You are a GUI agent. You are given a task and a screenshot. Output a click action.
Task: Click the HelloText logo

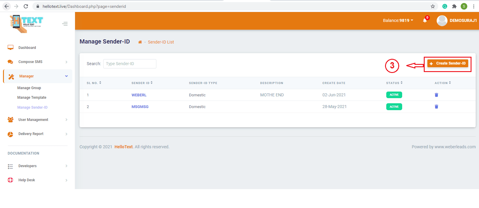27,23
